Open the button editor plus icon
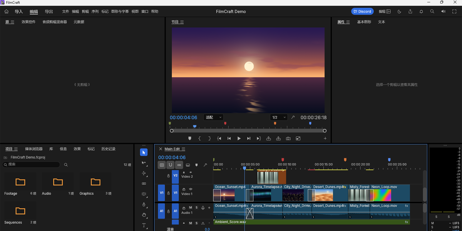The width and height of the screenshot is (462, 231). 325,139
